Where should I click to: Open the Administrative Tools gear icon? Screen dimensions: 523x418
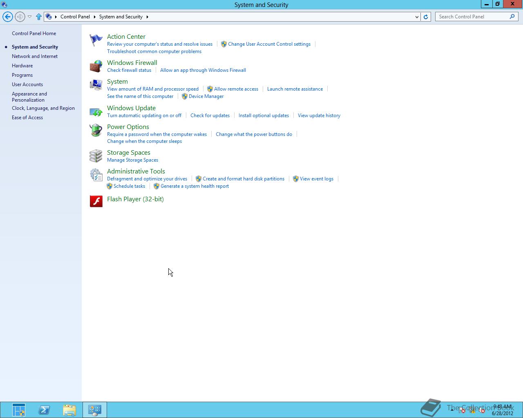[96, 175]
